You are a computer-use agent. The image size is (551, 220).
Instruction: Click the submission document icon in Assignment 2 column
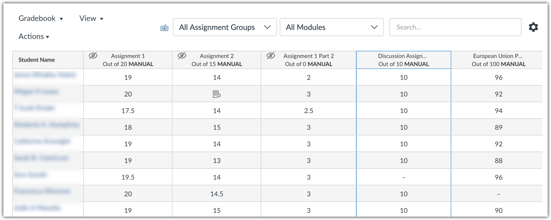pyautogui.click(x=217, y=94)
